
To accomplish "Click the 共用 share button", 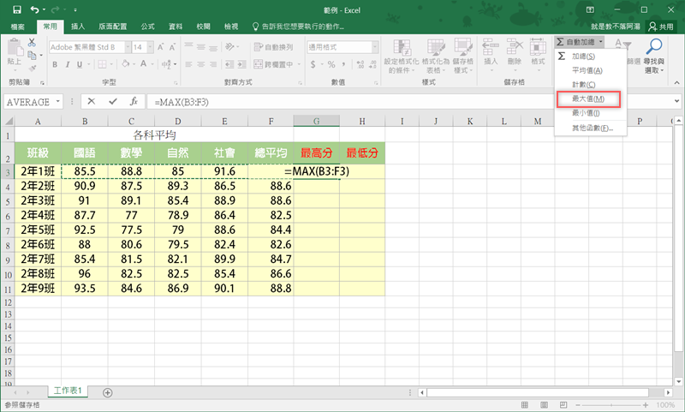I will tap(660, 27).
